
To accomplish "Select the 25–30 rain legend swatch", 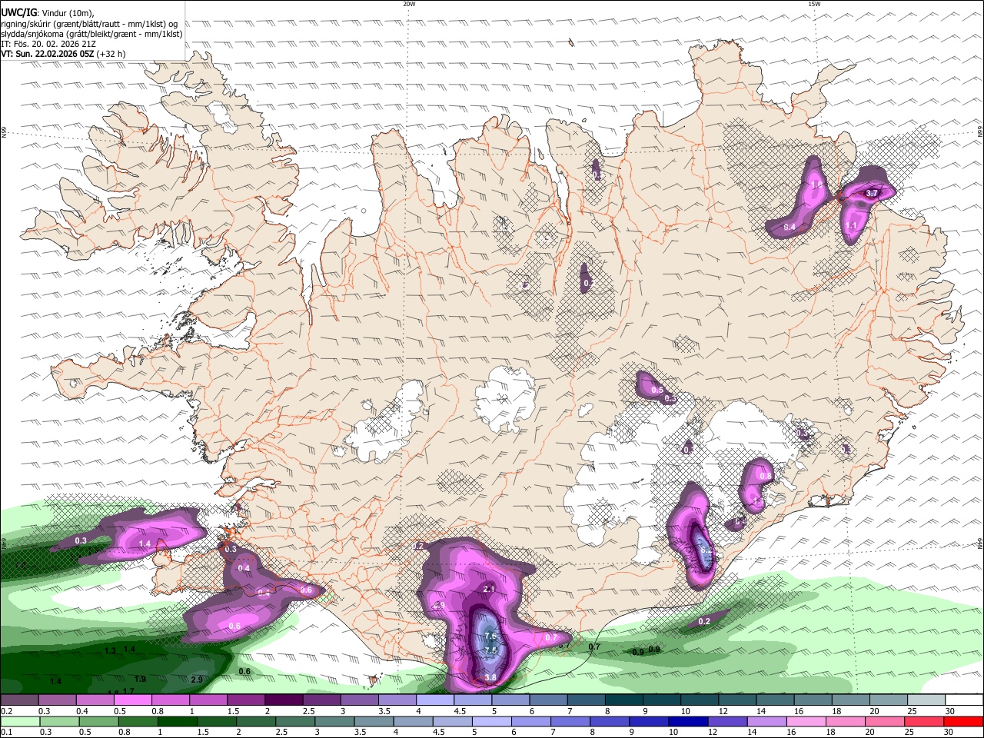I will pos(926,721).
